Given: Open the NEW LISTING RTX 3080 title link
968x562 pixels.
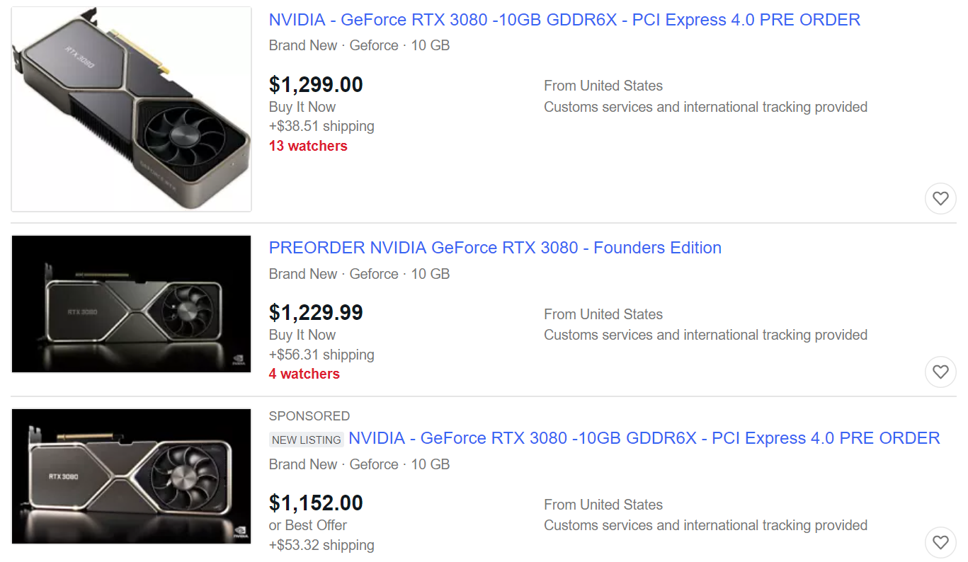Looking at the screenshot, I should click(644, 438).
